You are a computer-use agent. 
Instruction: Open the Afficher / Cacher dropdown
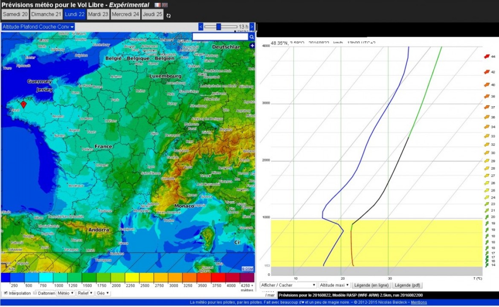[x=289, y=285]
